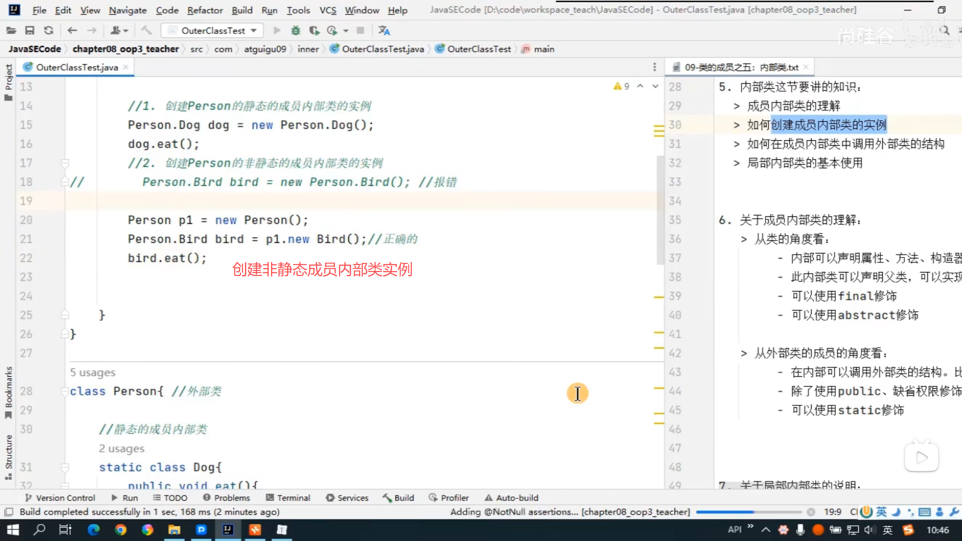
Task: Collapse the class Person fold marker
Action: 65,391
